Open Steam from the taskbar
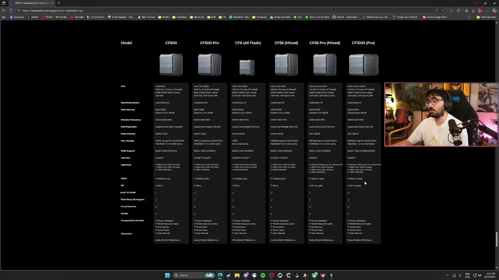 coord(228,275)
